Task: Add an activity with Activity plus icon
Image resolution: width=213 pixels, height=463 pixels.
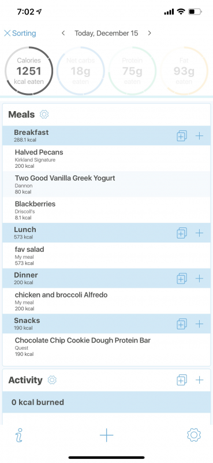Action: (200, 380)
